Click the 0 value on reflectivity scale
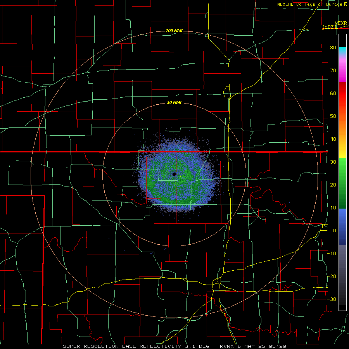 coord(335,231)
